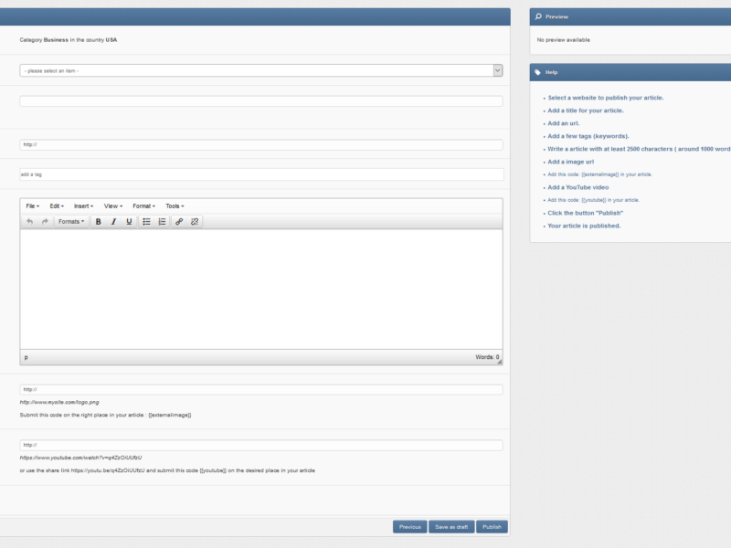Click the 'Write a article with at least 2500 characters' item
Image resolution: width=731 pixels, height=548 pixels.
(639, 149)
